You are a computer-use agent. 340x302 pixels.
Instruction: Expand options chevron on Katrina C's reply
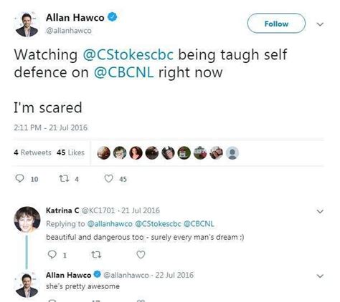coord(320,211)
